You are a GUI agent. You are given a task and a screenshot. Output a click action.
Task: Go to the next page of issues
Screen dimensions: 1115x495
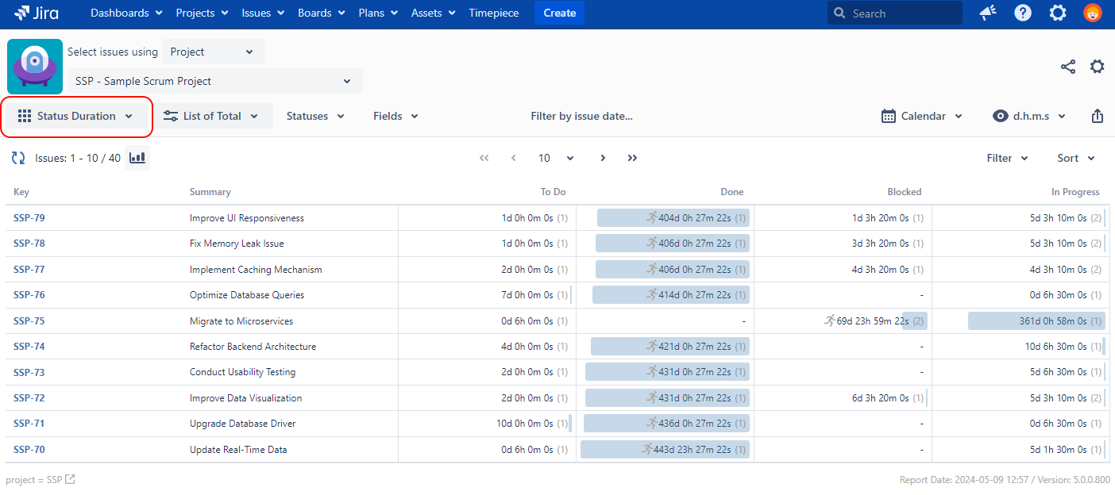point(603,158)
